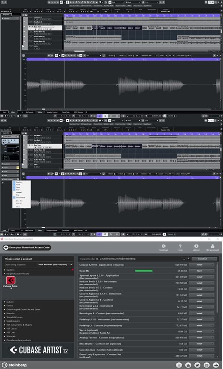This screenshot has width=223, height=369.
Task: Switch to MIDI Remote tab in top Cubase window
Action: tap(78, 112)
